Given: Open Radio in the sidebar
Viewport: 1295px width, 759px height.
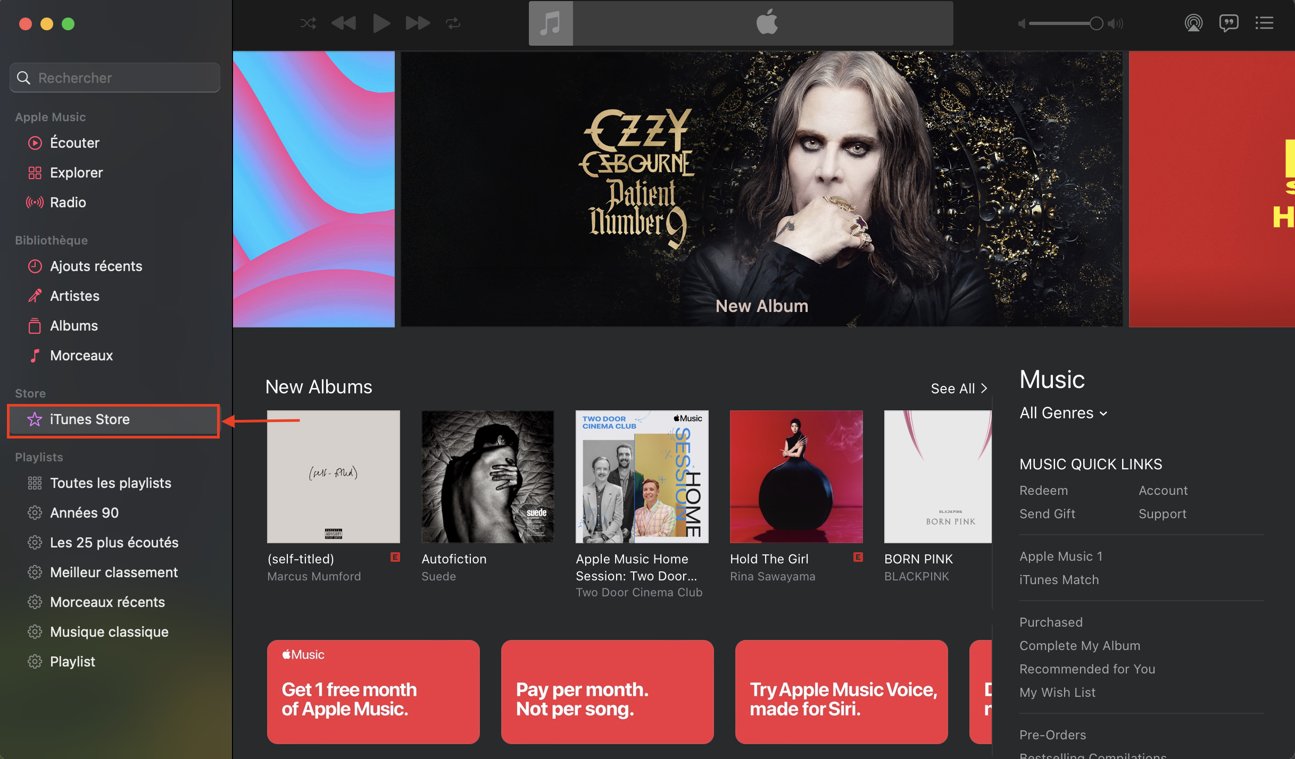Looking at the screenshot, I should (68, 203).
